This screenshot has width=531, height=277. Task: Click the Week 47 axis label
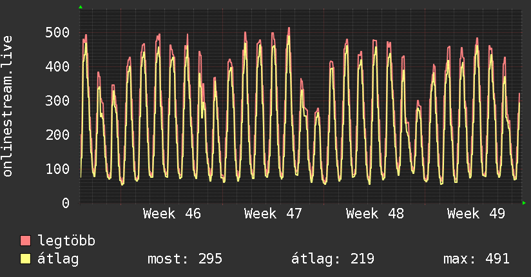[x=273, y=214]
